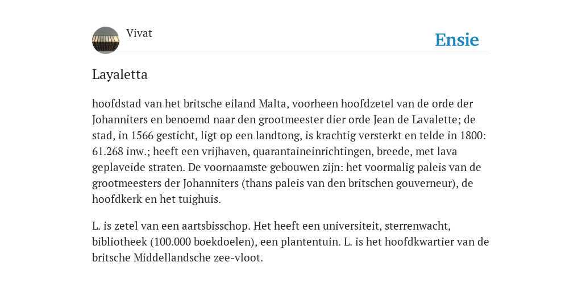Image resolution: width=582 pixels, height=291 pixels.
Task: Click the phrase Middellandsche zee-vloot
Action: 198,257
